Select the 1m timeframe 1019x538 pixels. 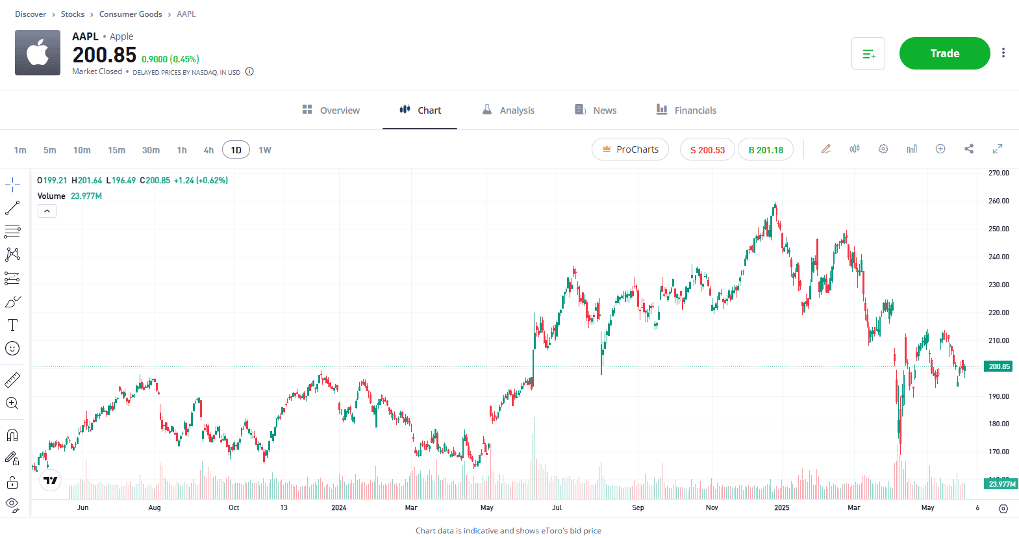20,150
